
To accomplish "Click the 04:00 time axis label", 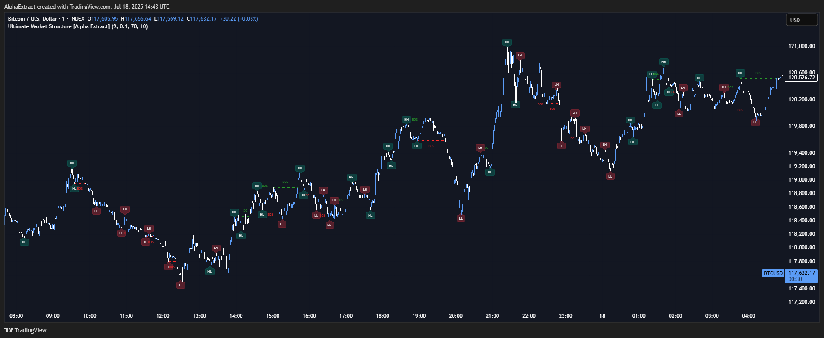I will (749, 316).
